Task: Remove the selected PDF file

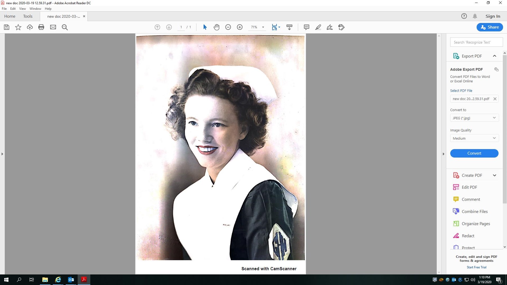Action: pyautogui.click(x=495, y=99)
